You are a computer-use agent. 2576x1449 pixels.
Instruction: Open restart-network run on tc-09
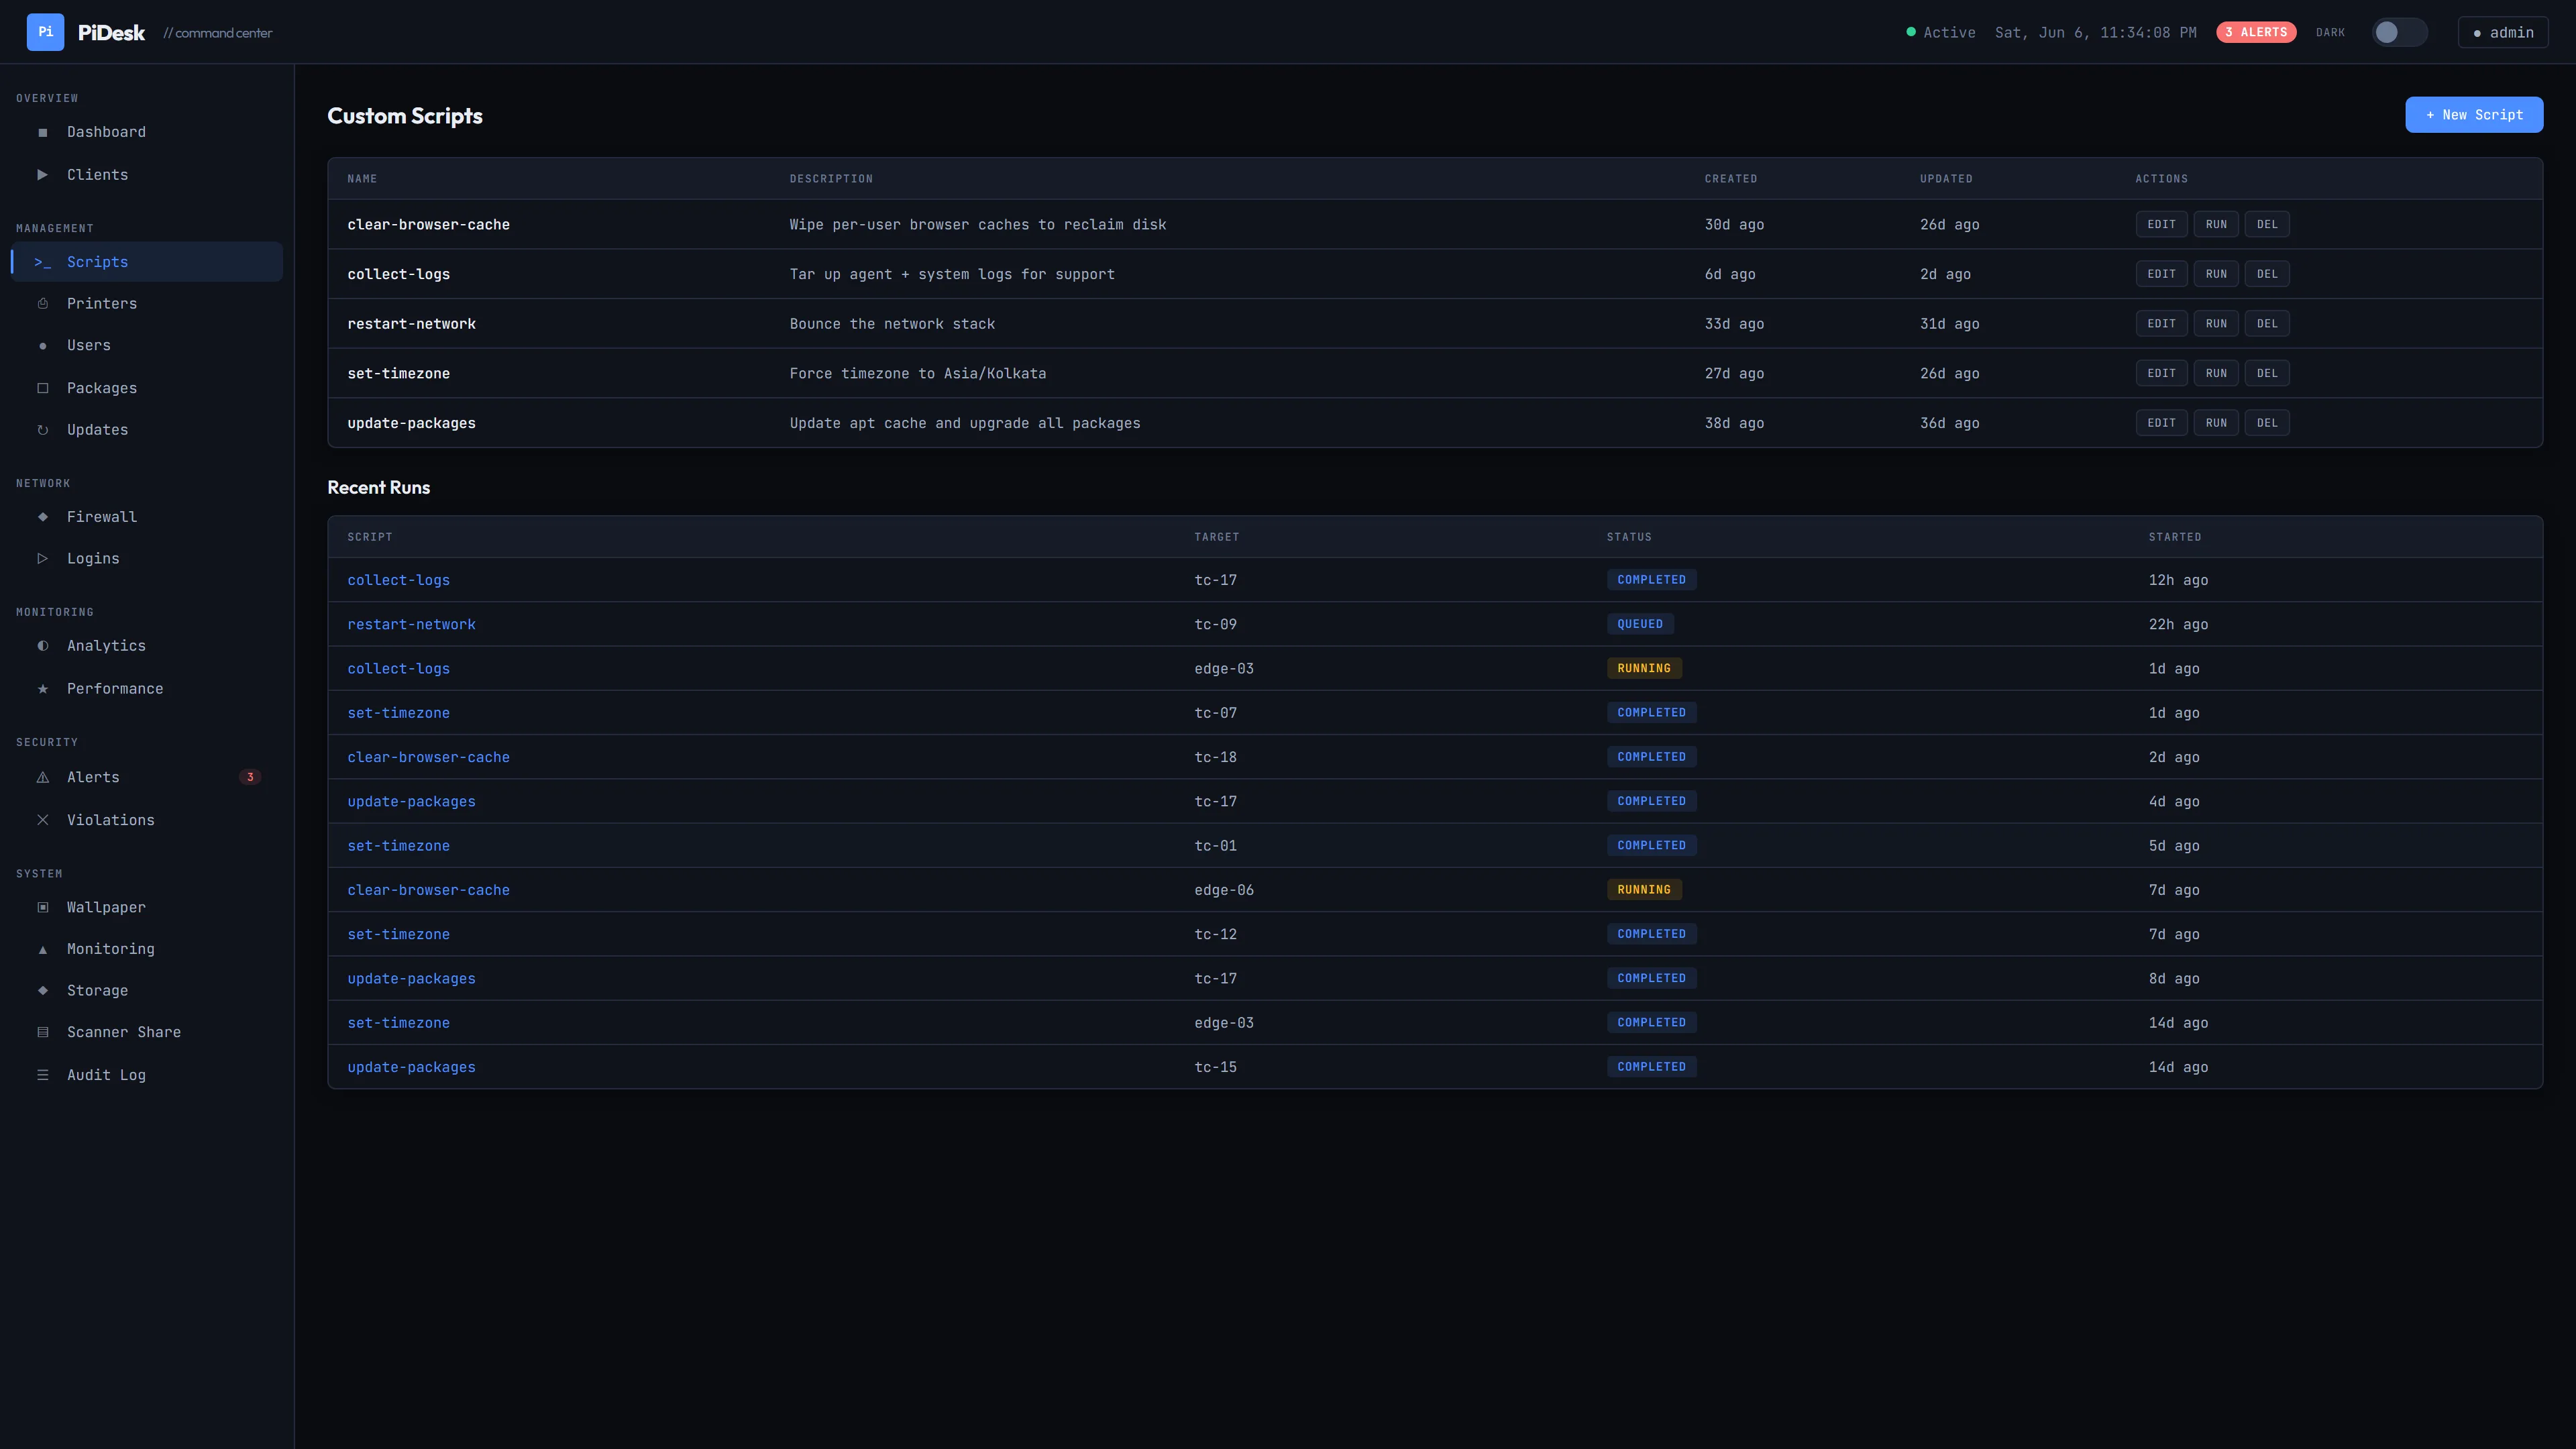click(x=411, y=624)
